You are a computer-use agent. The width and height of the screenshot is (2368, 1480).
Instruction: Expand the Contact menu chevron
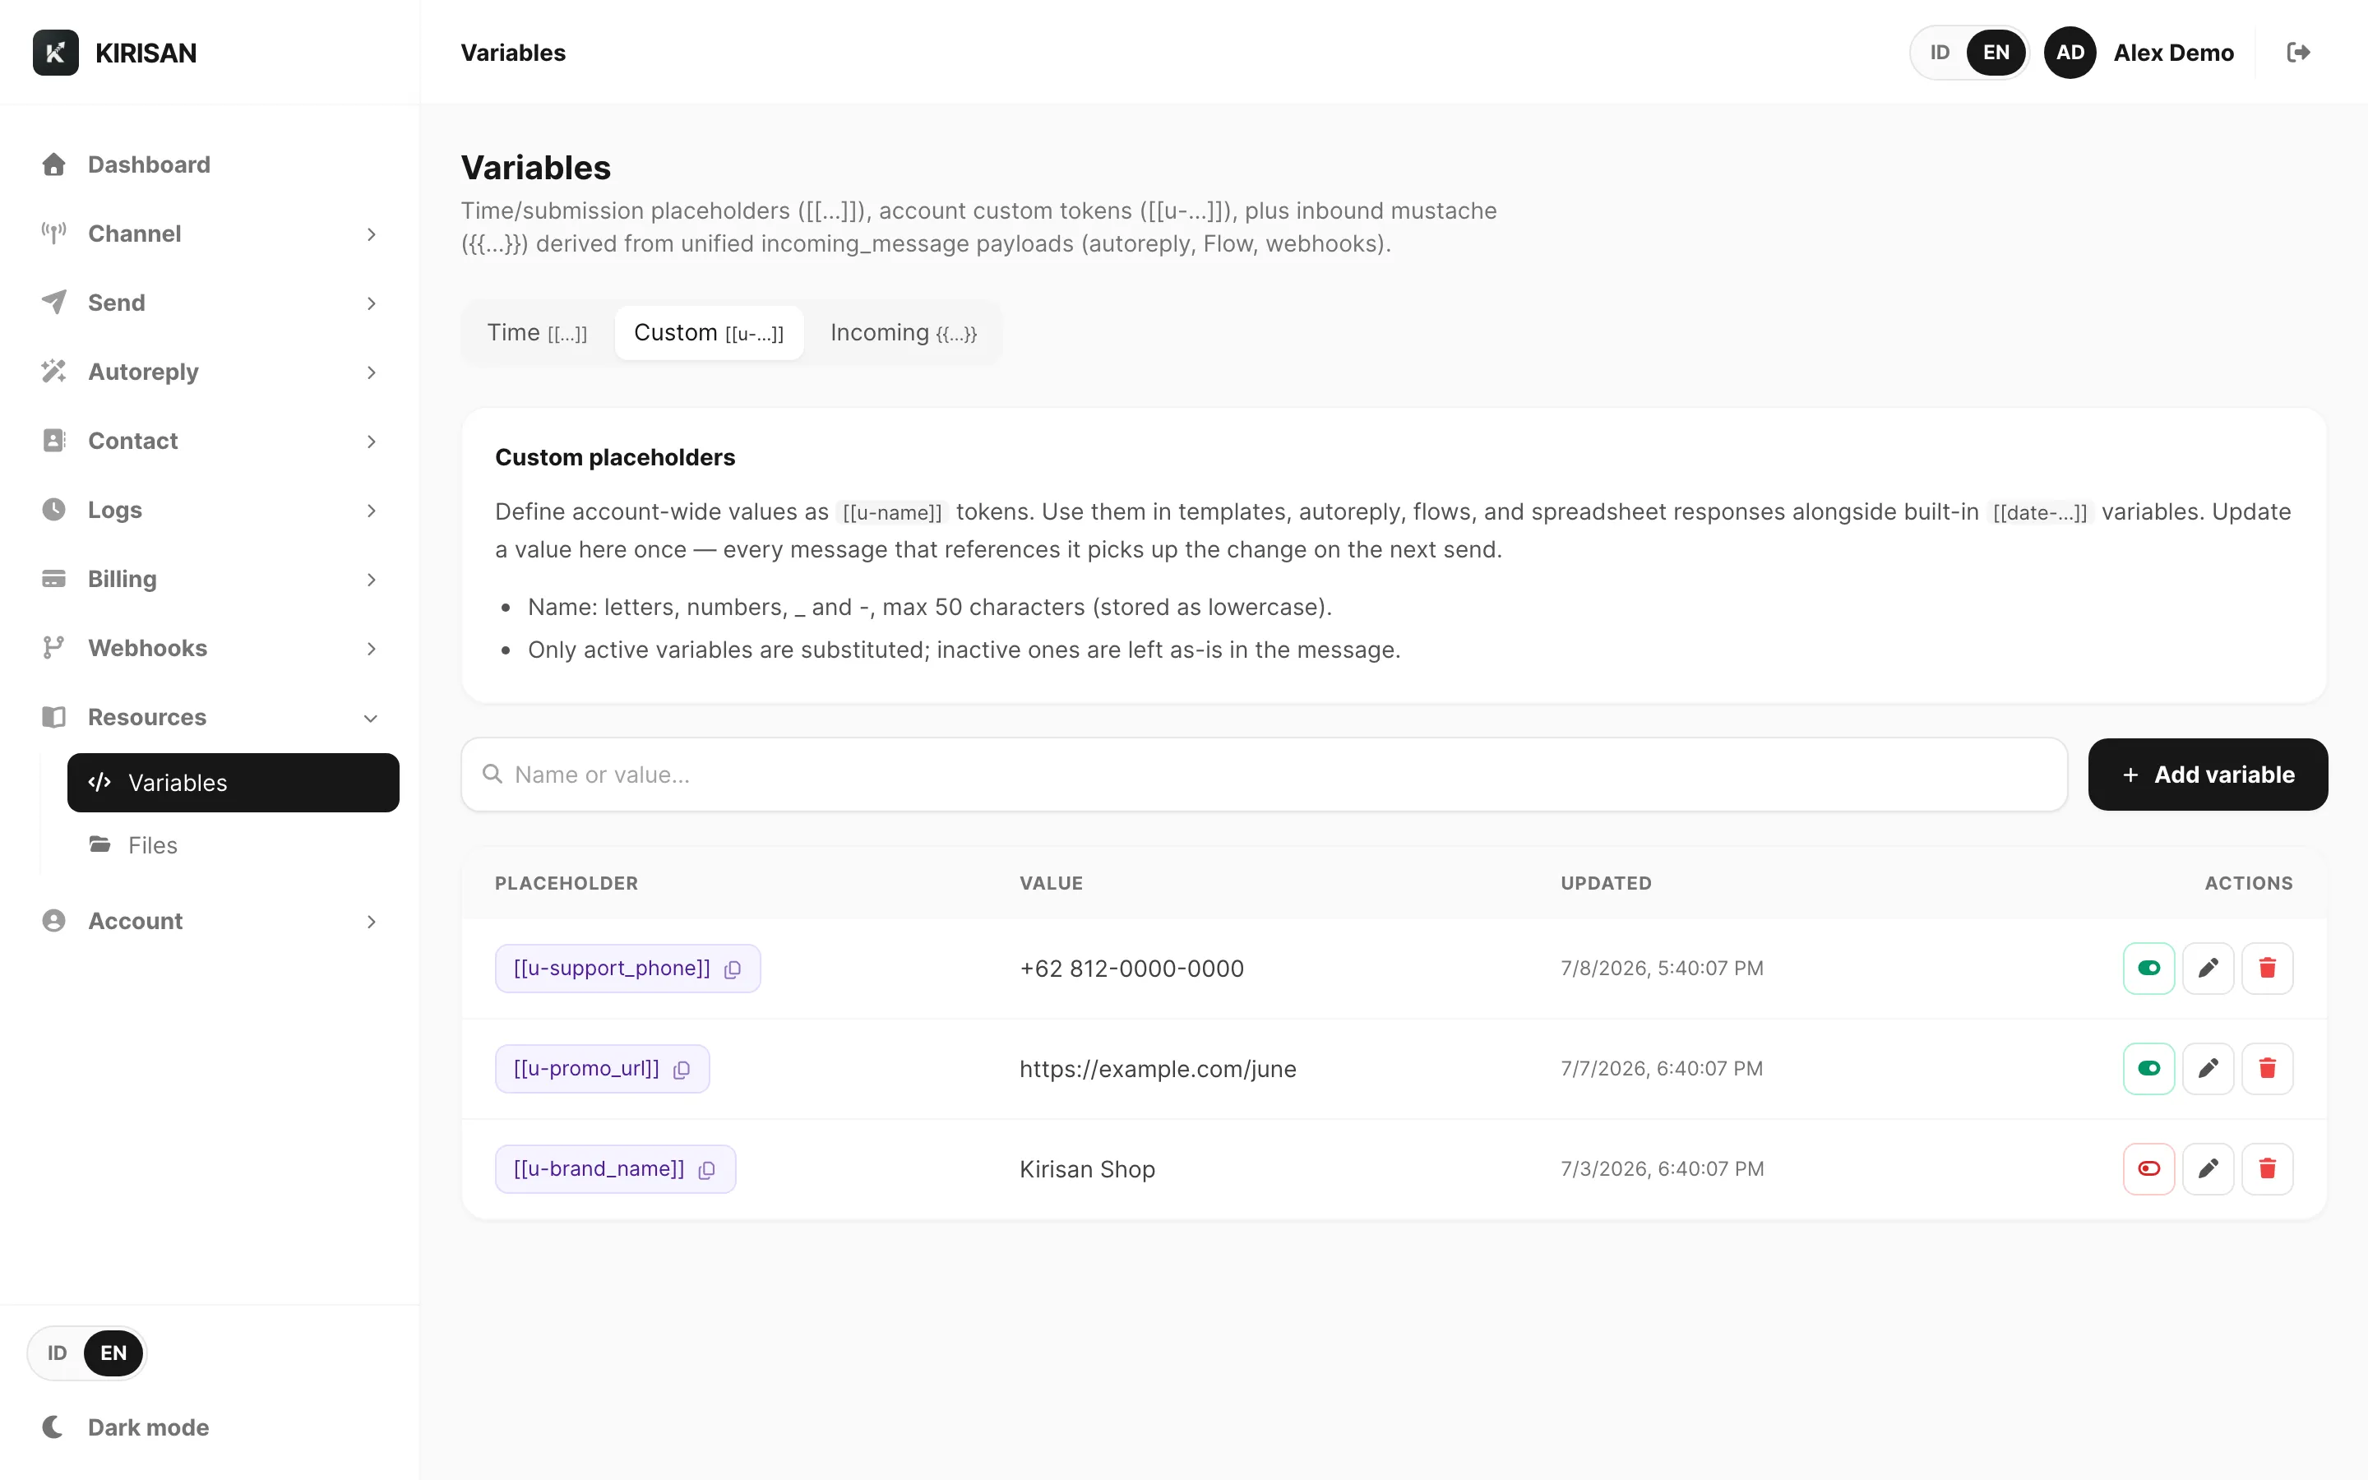pos(372,442)
